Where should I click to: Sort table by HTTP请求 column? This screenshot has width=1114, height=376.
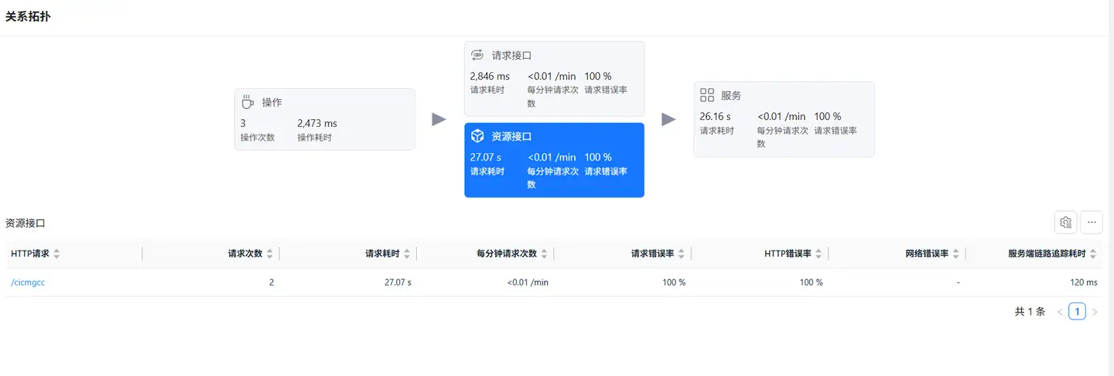56,254
